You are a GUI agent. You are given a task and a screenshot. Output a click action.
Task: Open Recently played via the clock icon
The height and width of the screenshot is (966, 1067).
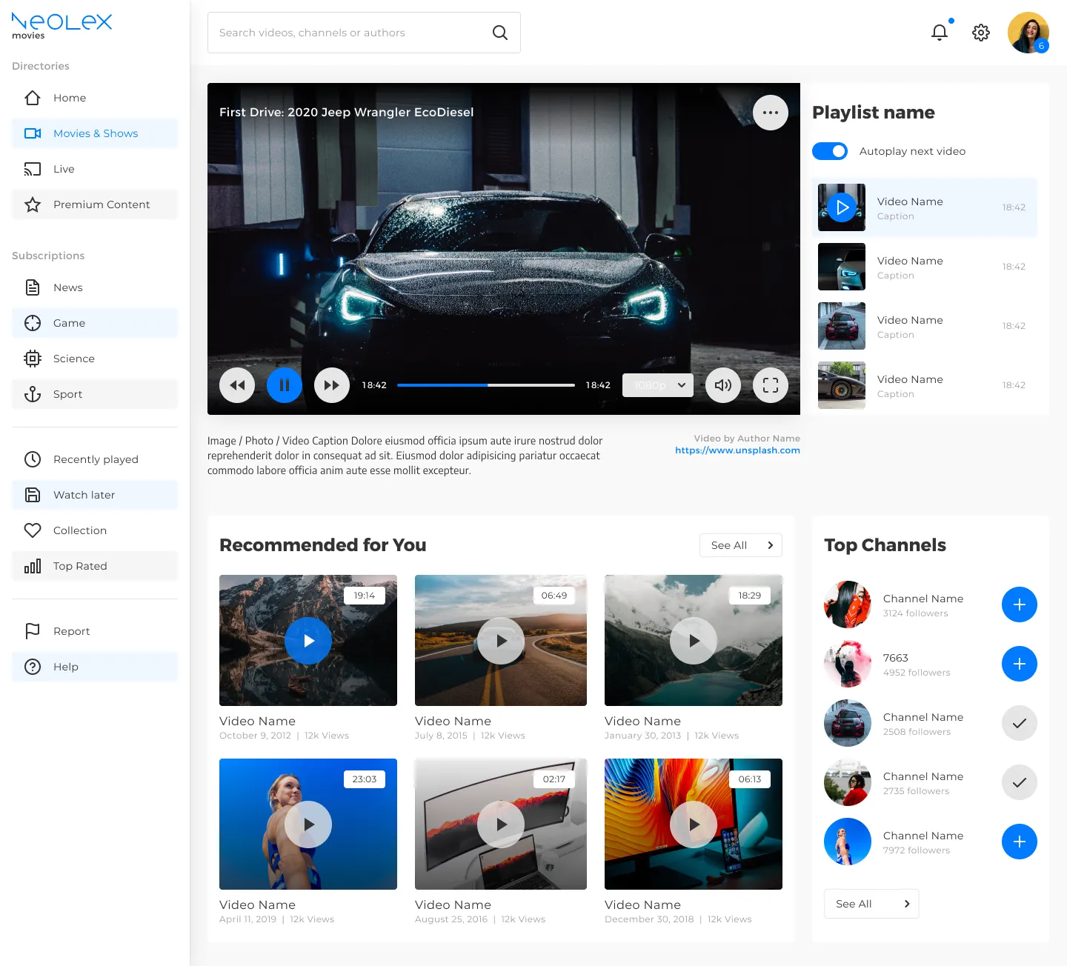point(33,459)
